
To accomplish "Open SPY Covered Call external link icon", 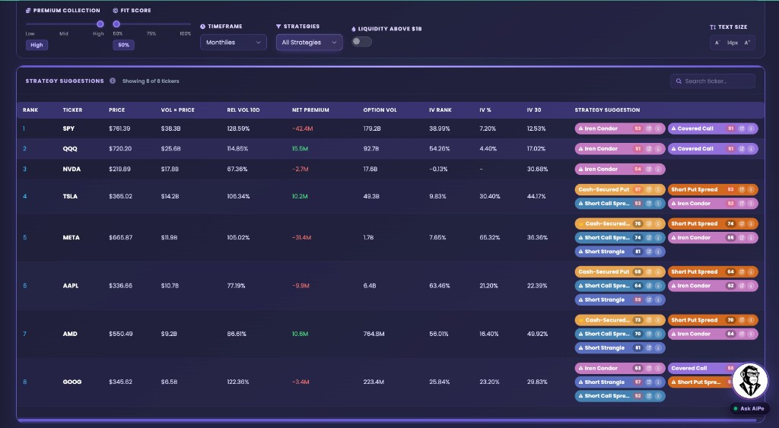I will (742, 128).
